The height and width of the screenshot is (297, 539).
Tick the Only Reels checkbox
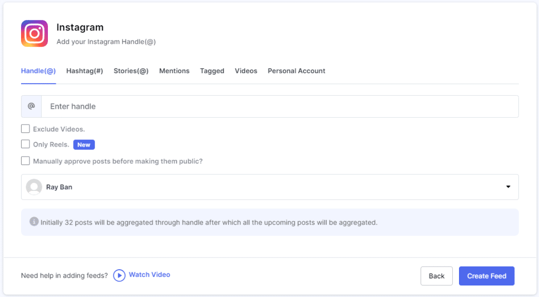(x=25, y=144)
